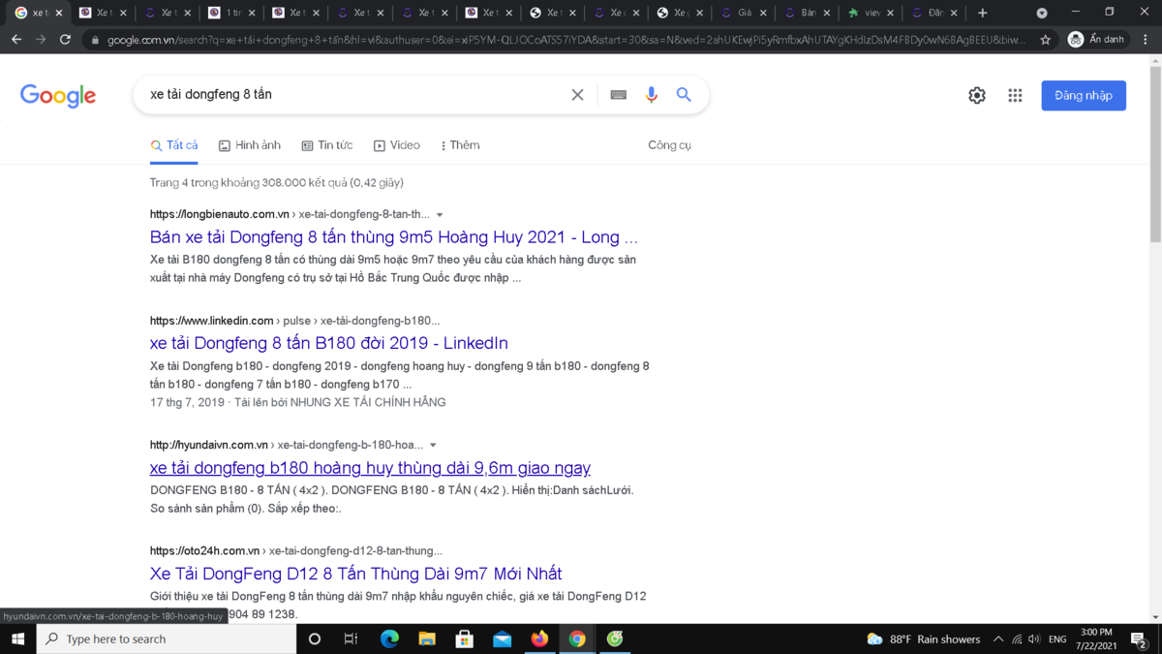Click the browser address bar URL
1162x654 pixels.
[566, 40]
